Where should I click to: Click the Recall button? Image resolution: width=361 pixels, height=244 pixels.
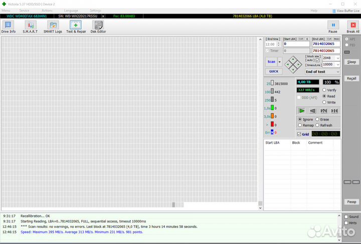[351, 79]
